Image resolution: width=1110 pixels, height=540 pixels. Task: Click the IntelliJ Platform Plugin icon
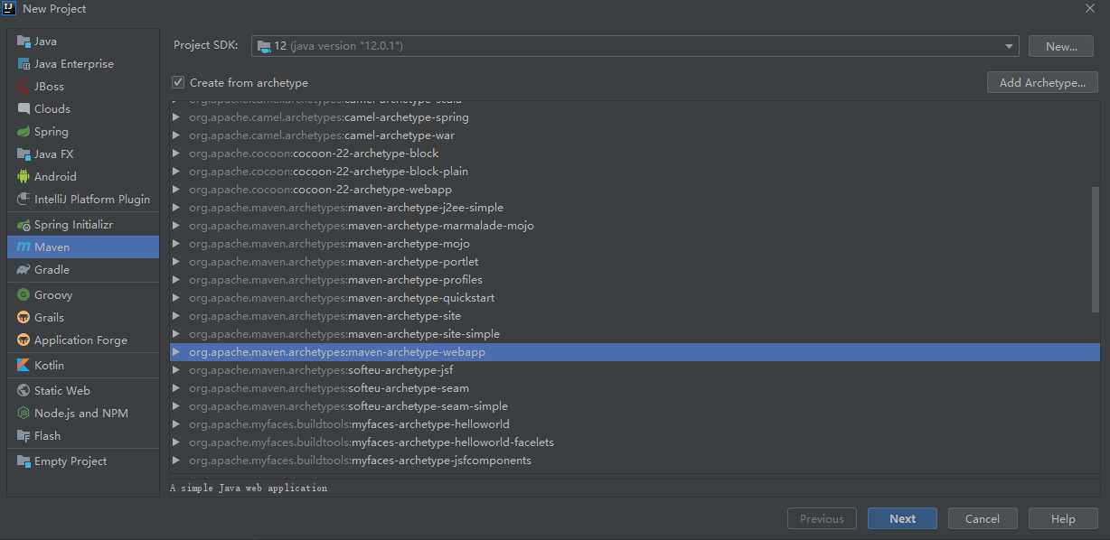[x=24, y=200]
